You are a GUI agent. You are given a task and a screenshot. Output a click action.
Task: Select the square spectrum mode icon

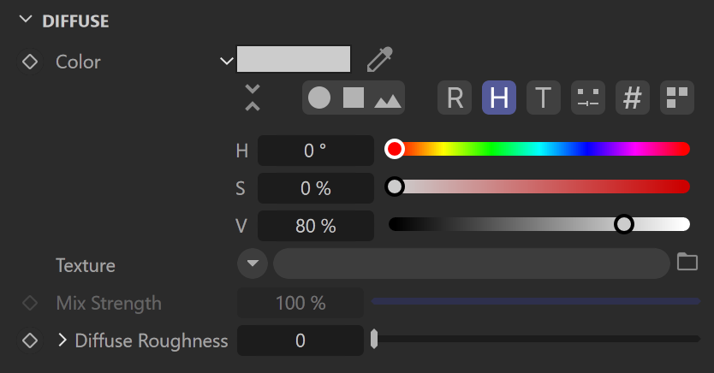point(354,98)
